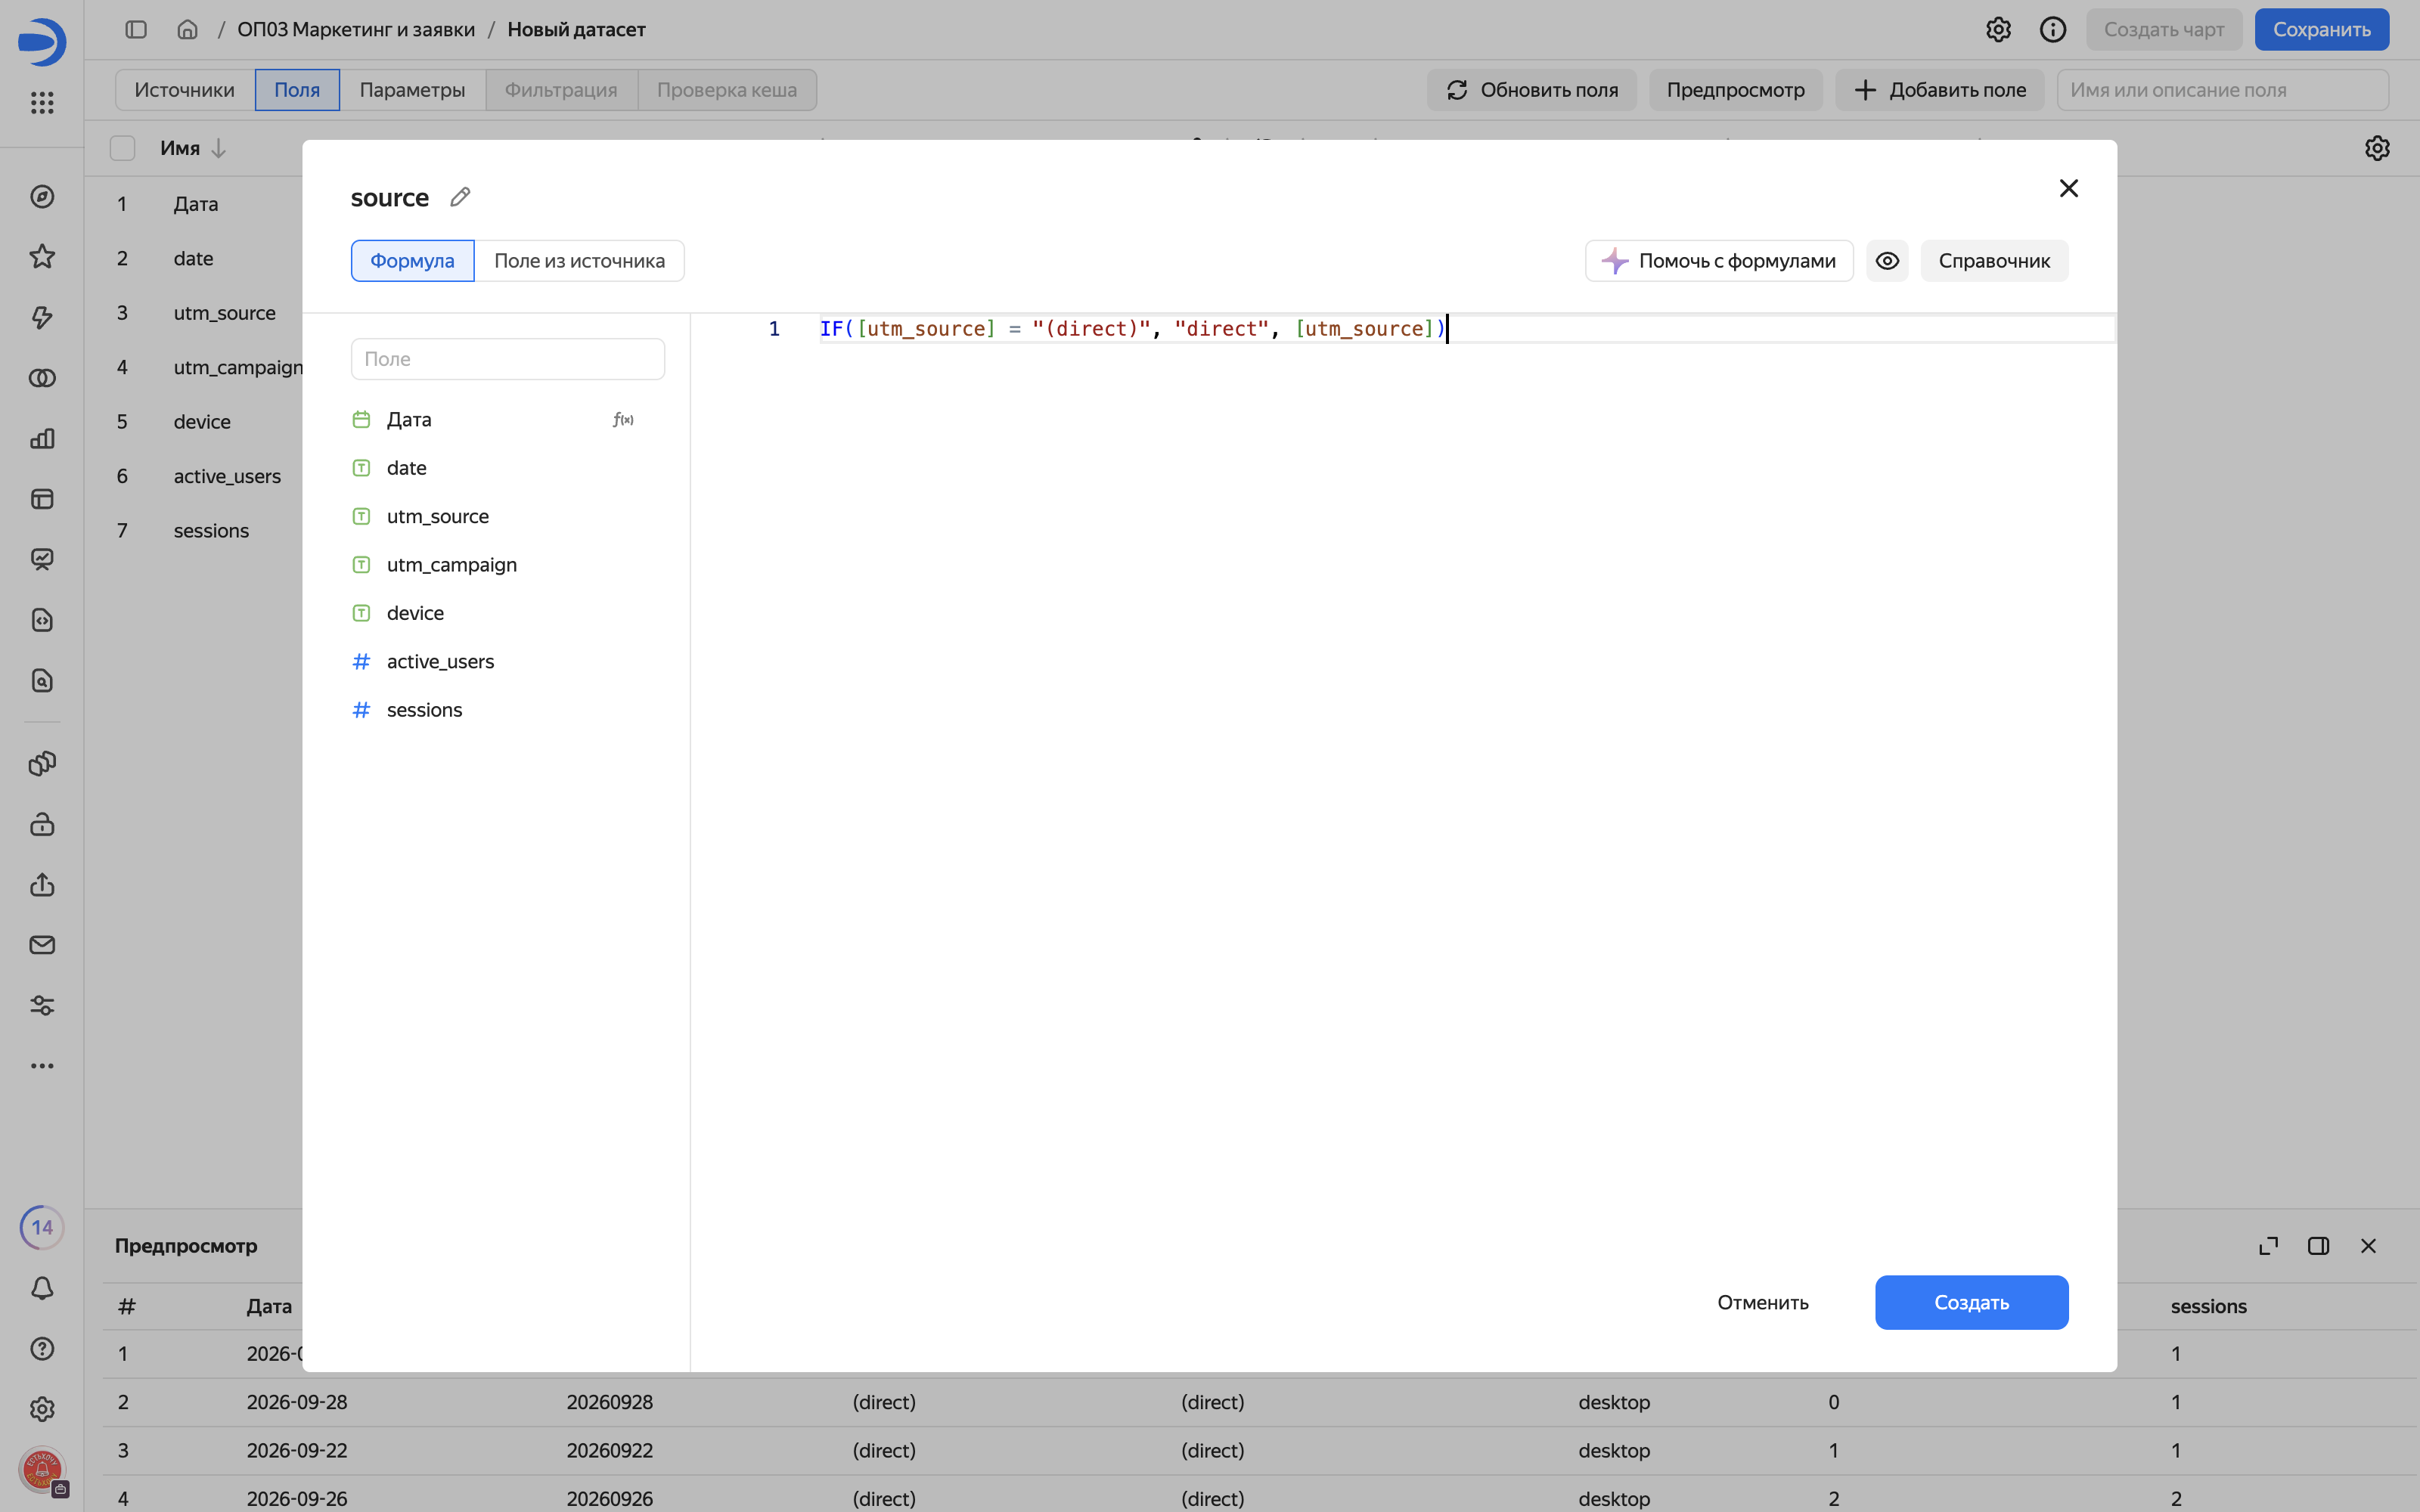The height and width of the screenshot is (1512, 2420).
Task: Click the pencil icon next to source
Action: point(460,197)
